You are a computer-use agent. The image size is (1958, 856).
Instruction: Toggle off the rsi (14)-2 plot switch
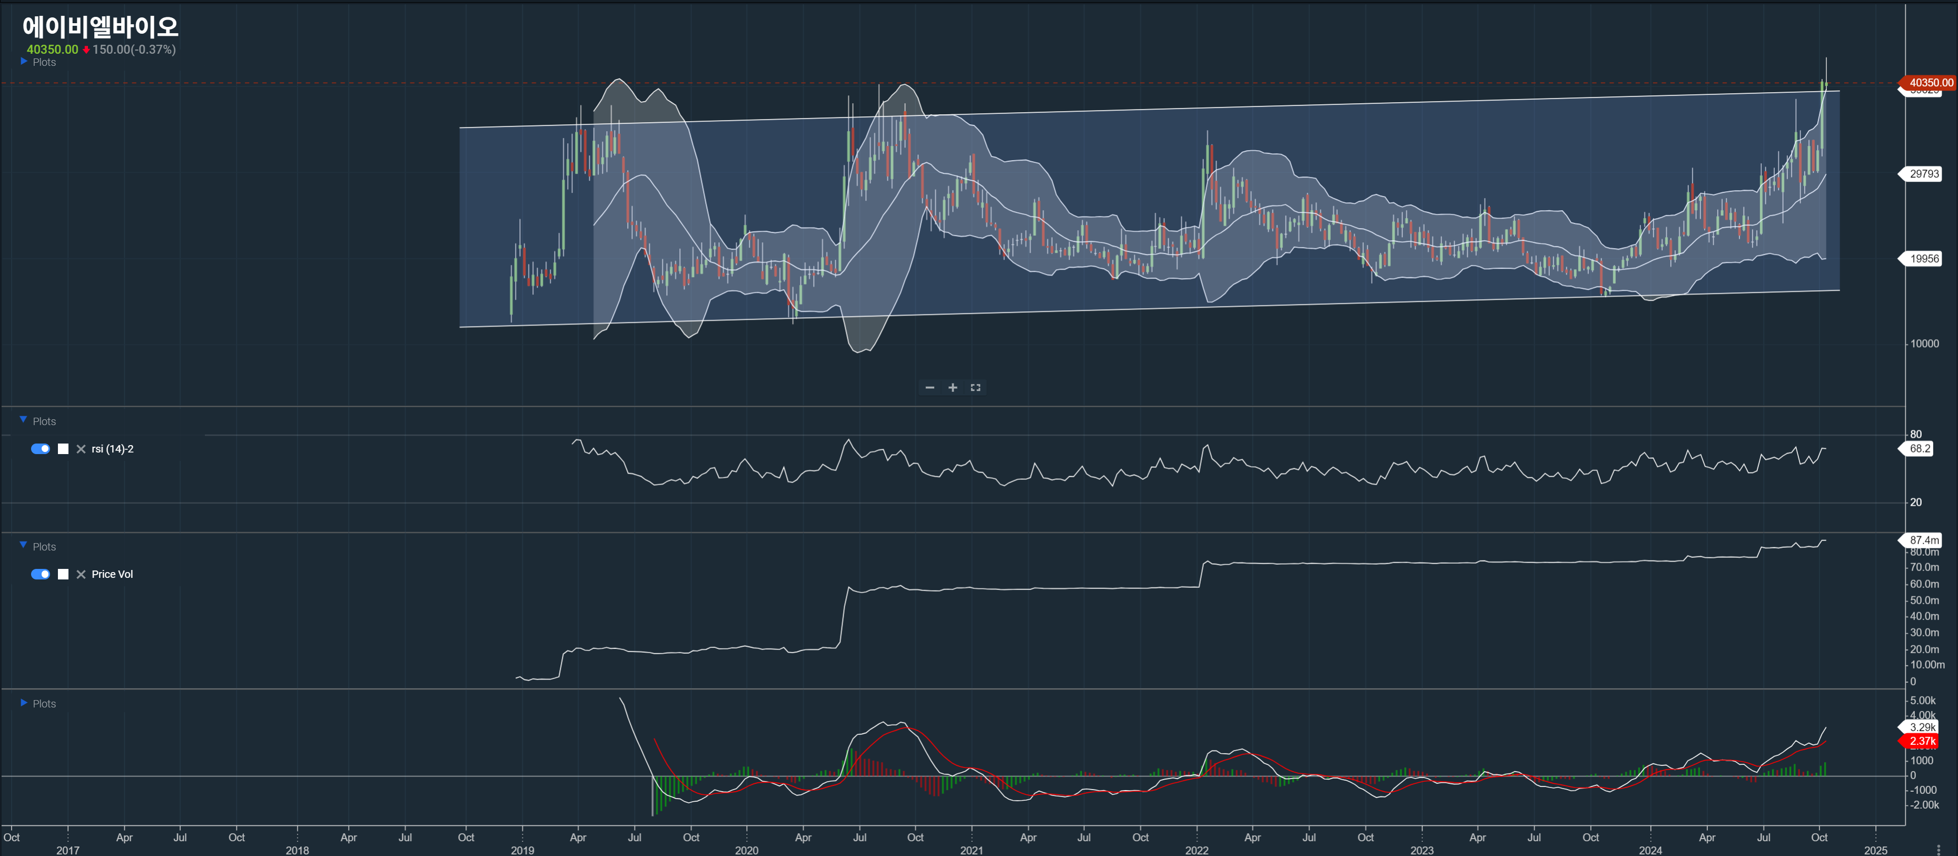click(x=40, y=449)
